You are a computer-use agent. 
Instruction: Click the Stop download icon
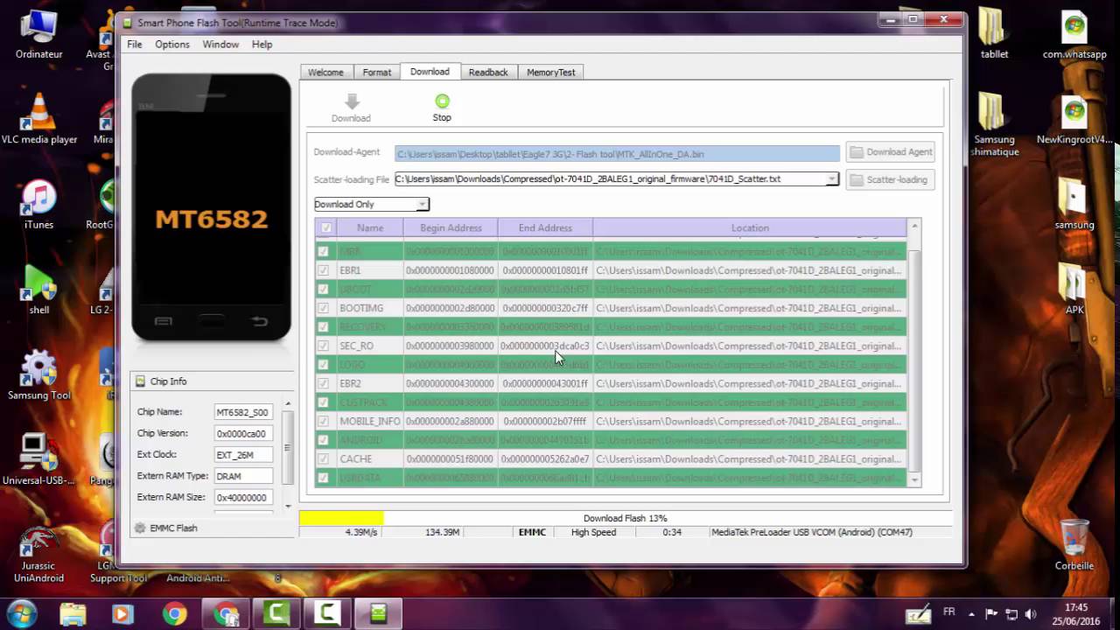tap(442, 101)
